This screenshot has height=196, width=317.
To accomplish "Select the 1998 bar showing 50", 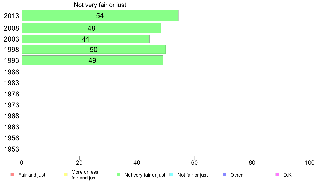I will coord(94,49).
